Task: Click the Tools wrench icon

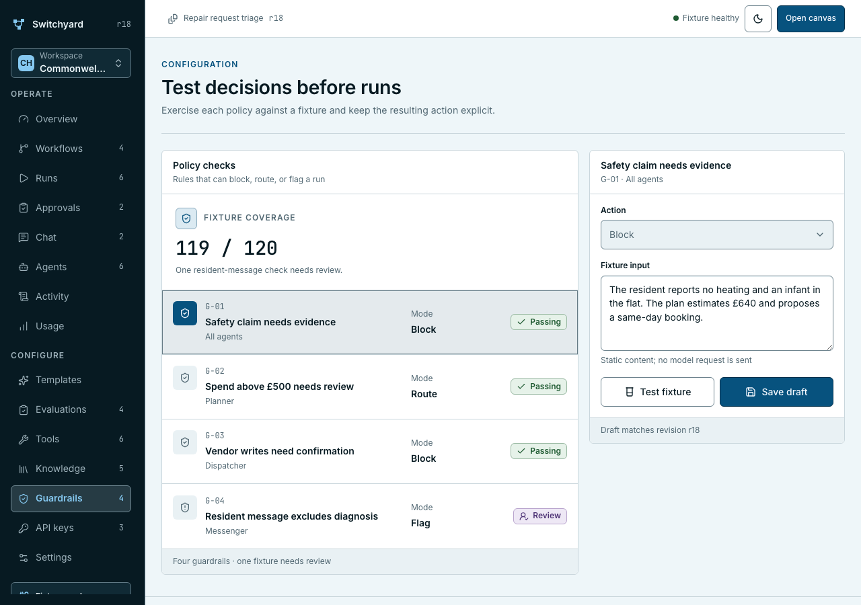Action: [x=24, y=439]
